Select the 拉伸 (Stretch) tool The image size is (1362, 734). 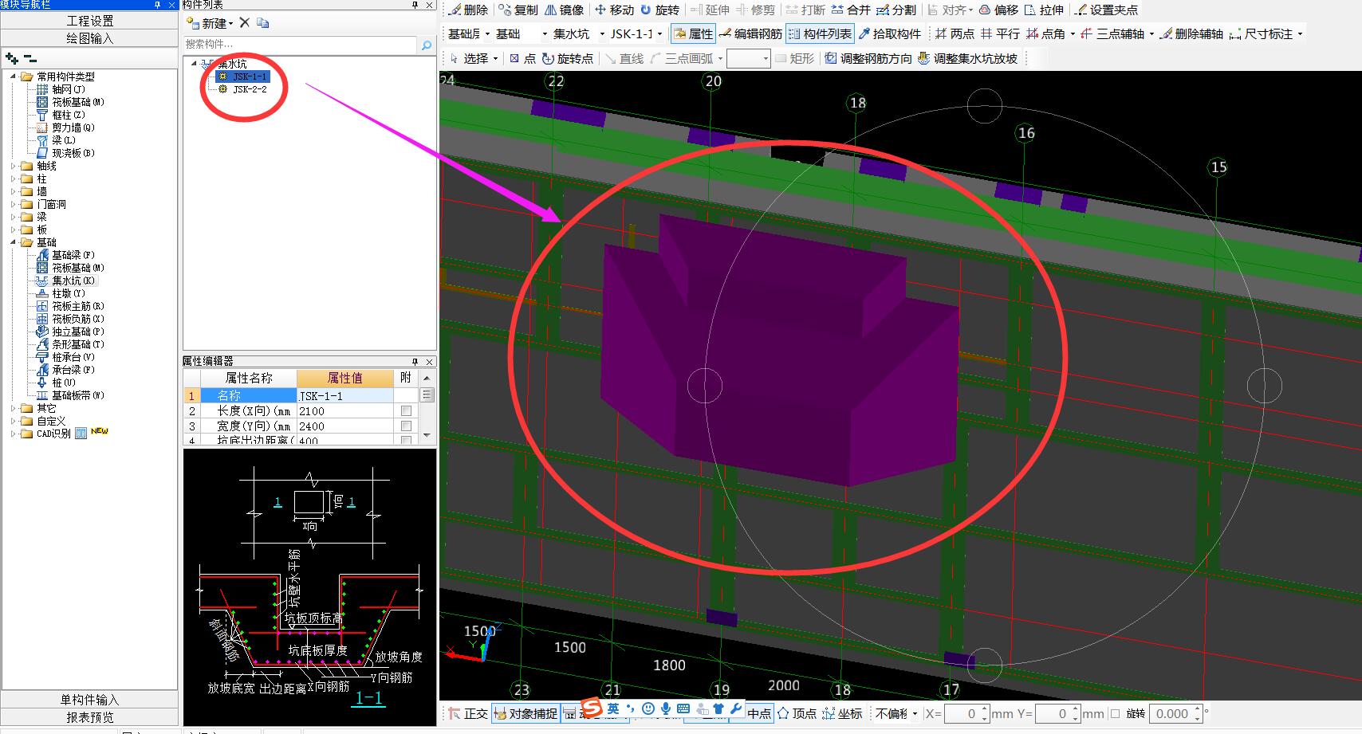(1045, 10)
